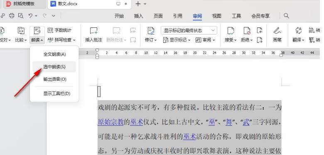Click the 比较 compare documents icon
The image size is (324, 155).
click(21, 31)
